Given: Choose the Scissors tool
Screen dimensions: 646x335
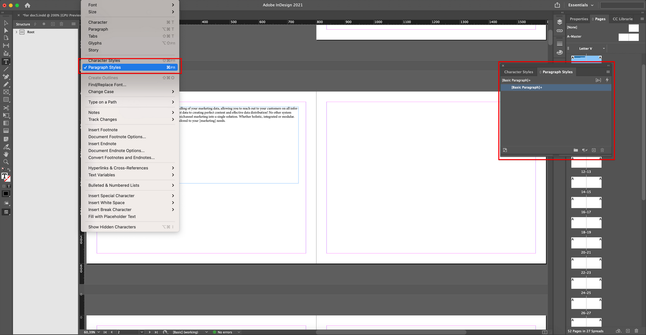Looking at the screenshot, I should 6,108.
